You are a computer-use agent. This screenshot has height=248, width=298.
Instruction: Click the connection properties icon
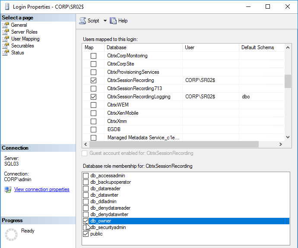(x=8, y=190)
